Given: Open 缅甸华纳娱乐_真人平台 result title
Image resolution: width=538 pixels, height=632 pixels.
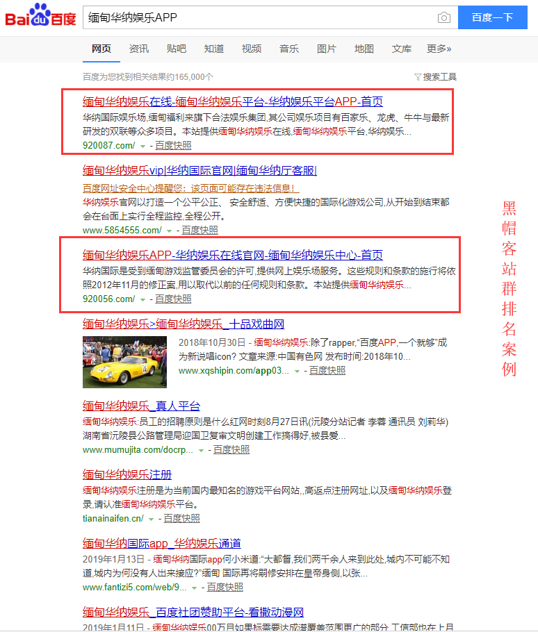Looking at the screenshot, I should [142, 406].
